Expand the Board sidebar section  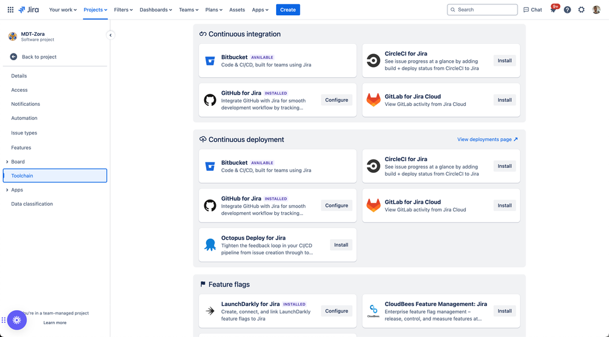pyautogui.click(x=7, y=162)
